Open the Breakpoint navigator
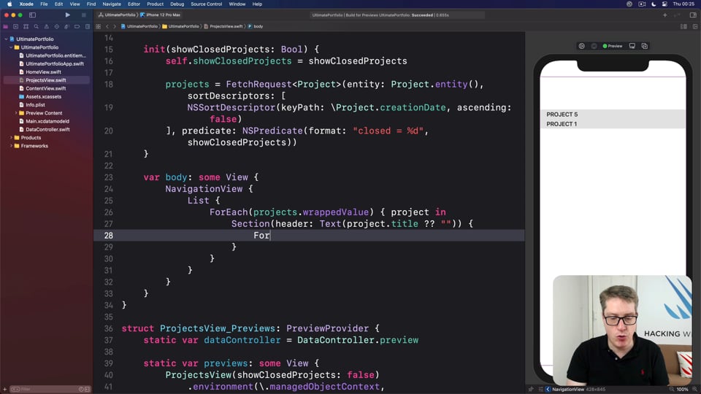 [77, 26]
